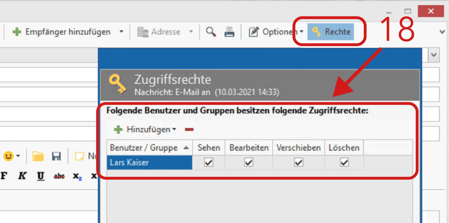Open the search with the magnifier icon

pos(211,31)
